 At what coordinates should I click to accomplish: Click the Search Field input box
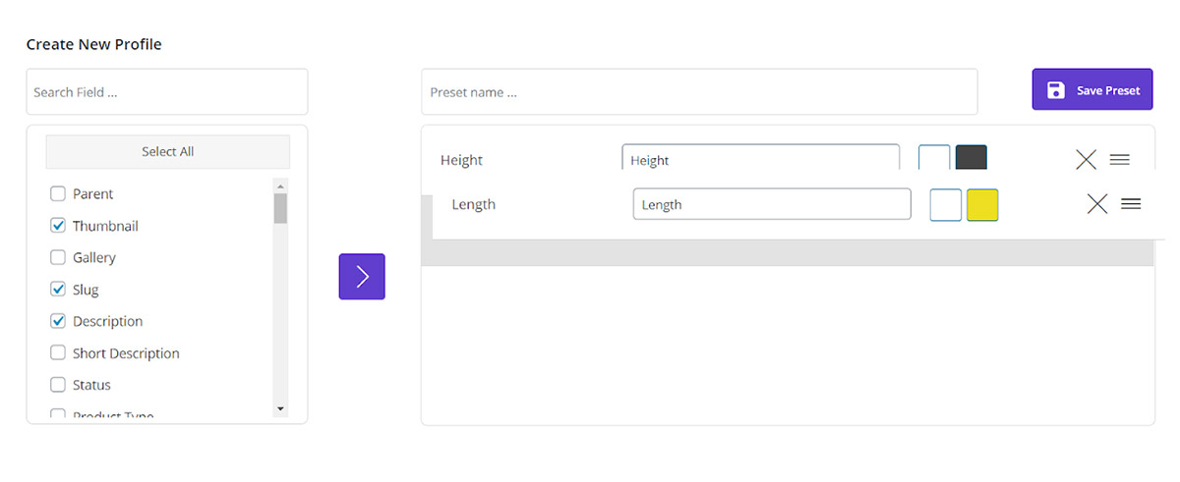click(167, 92)
